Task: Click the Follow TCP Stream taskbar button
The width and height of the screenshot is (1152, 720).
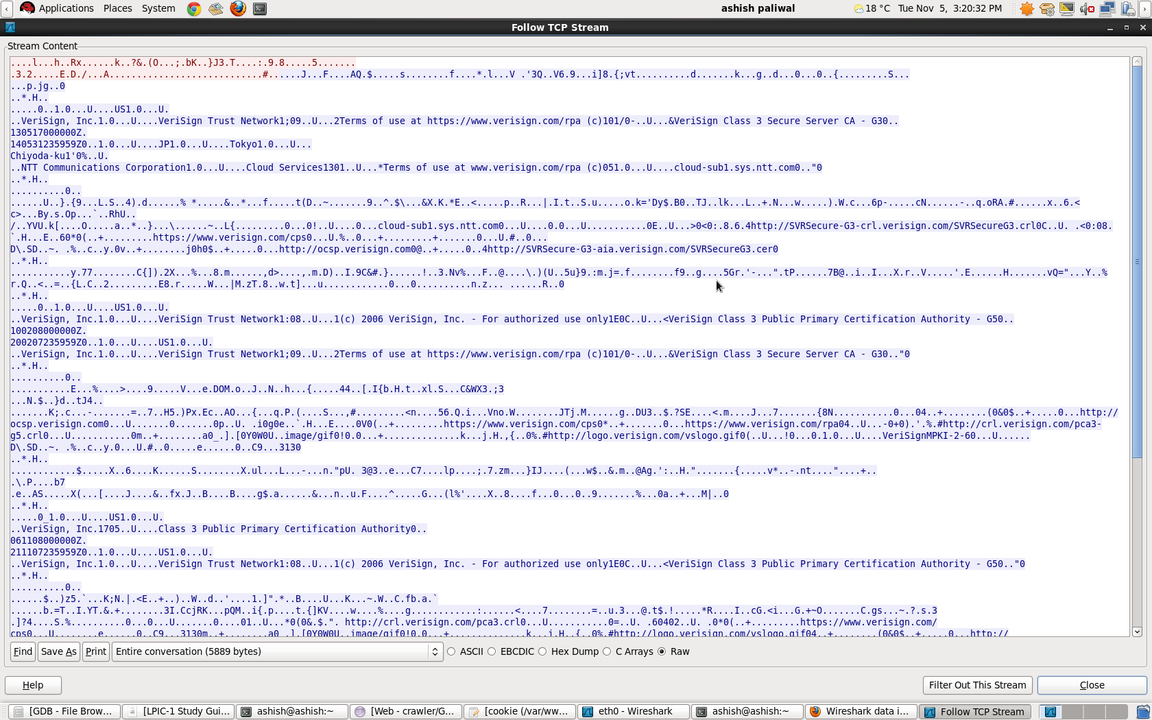Action: [x=974, y=712]
